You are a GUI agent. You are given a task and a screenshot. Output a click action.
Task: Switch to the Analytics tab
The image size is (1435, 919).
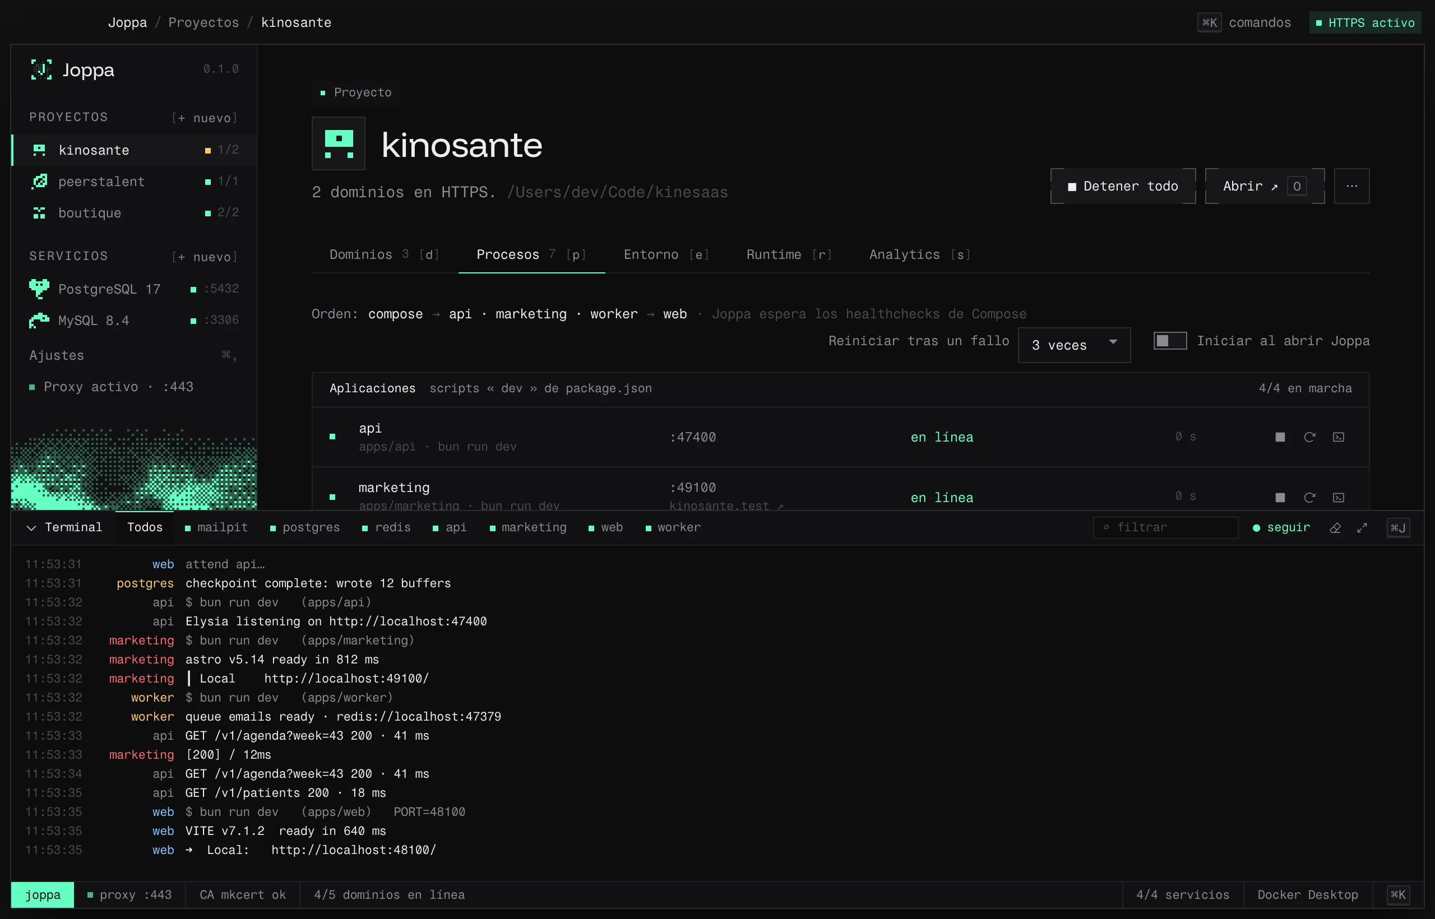pyautogui.click(x=920, y=254)
